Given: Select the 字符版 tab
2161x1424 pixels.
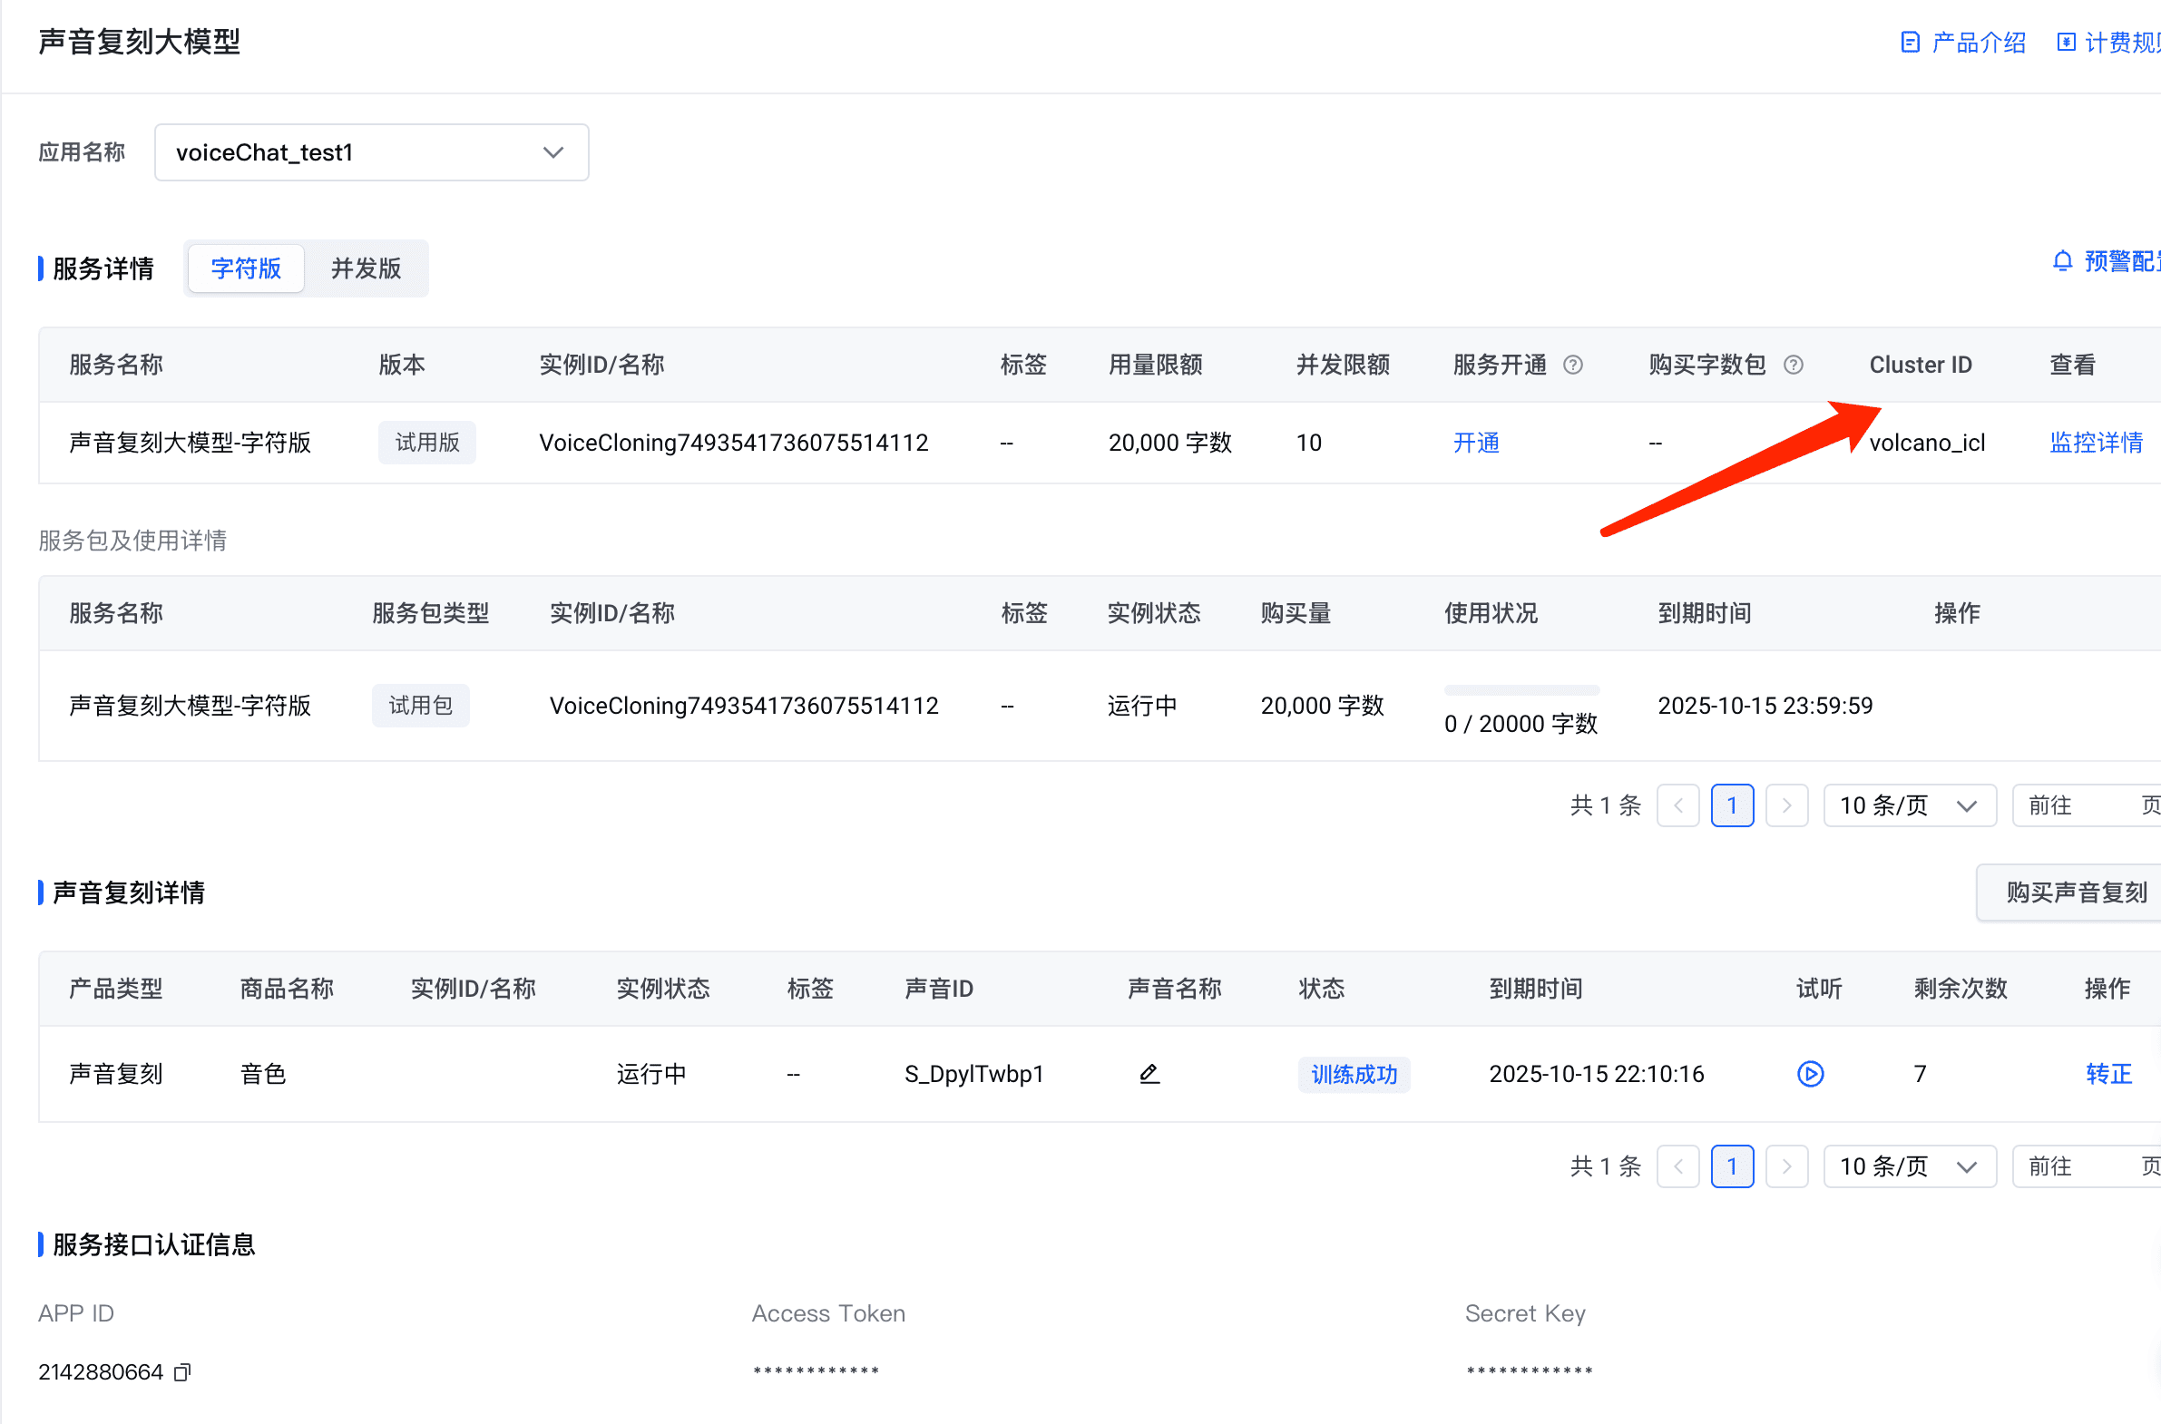Looking at the screenshot, I should click(x=246, y=268).
